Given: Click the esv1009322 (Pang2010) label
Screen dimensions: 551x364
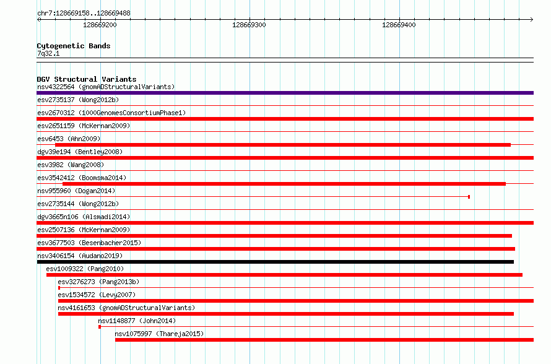Looking at the screenshot, I should click(85, 269).
